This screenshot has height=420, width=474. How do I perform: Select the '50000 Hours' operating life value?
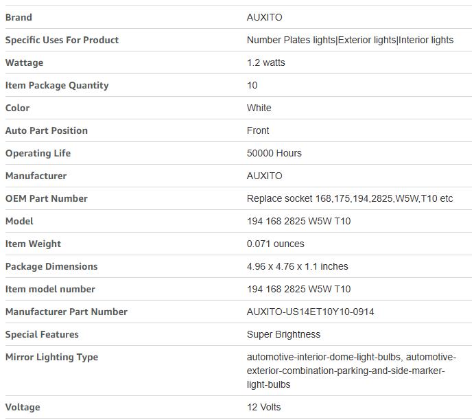coord(274,153)
